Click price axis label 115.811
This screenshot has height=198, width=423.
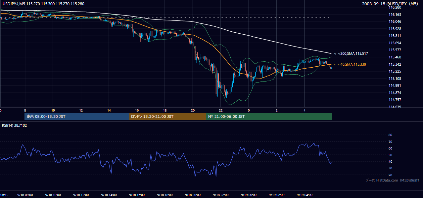[395, 36]
